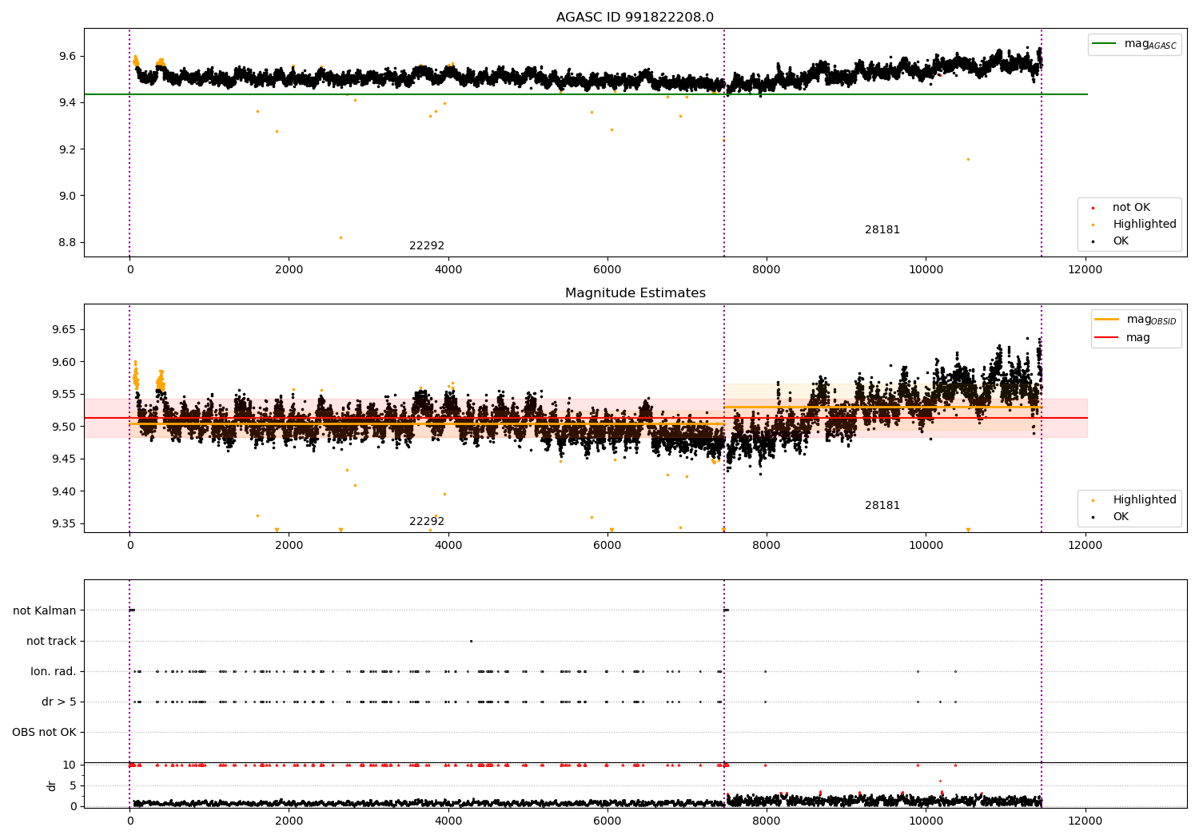
Task: Click the 'not Kalman' marker just after 7500
Action: pos(726,610)
